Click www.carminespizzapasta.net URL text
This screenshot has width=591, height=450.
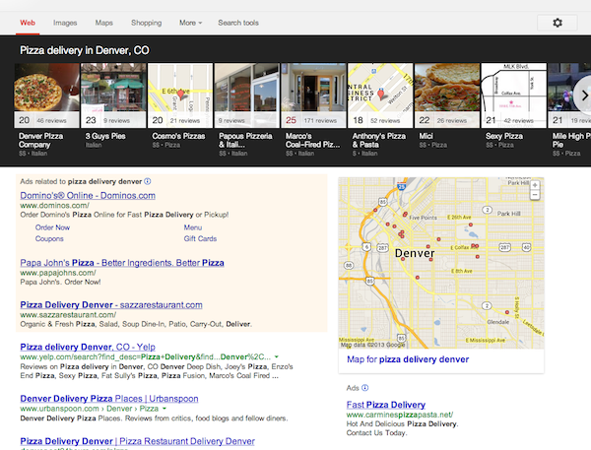[x=400, y=415]
